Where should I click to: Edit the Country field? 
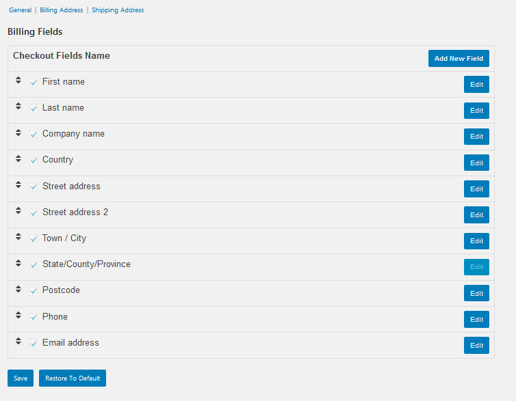click(x=476, y=163)
